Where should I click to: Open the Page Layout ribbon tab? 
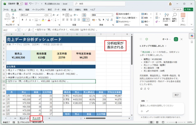point(38,9)
